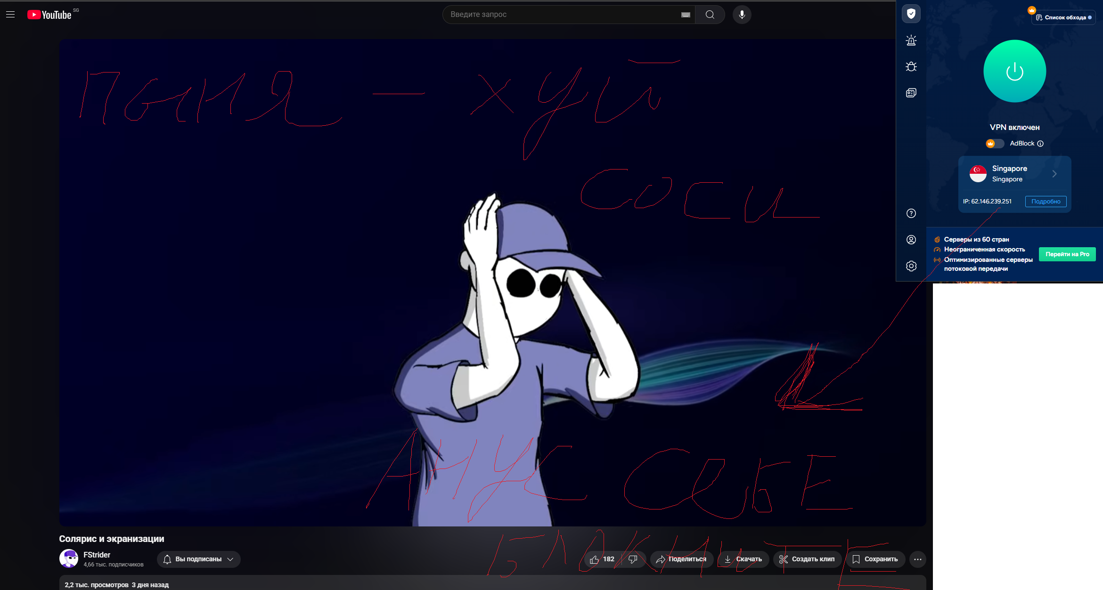Turn off VPN with the power button
1103x590 pixels.
point(1014,71)
